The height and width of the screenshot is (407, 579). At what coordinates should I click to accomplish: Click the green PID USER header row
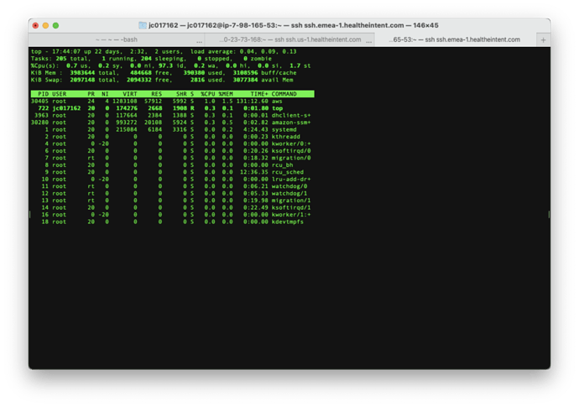pyautogui.click(x=173, y=94)
